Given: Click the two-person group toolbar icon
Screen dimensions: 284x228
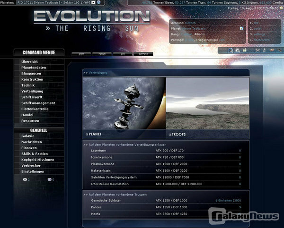Looking at the screenshot, I should [x=245, y=50].
